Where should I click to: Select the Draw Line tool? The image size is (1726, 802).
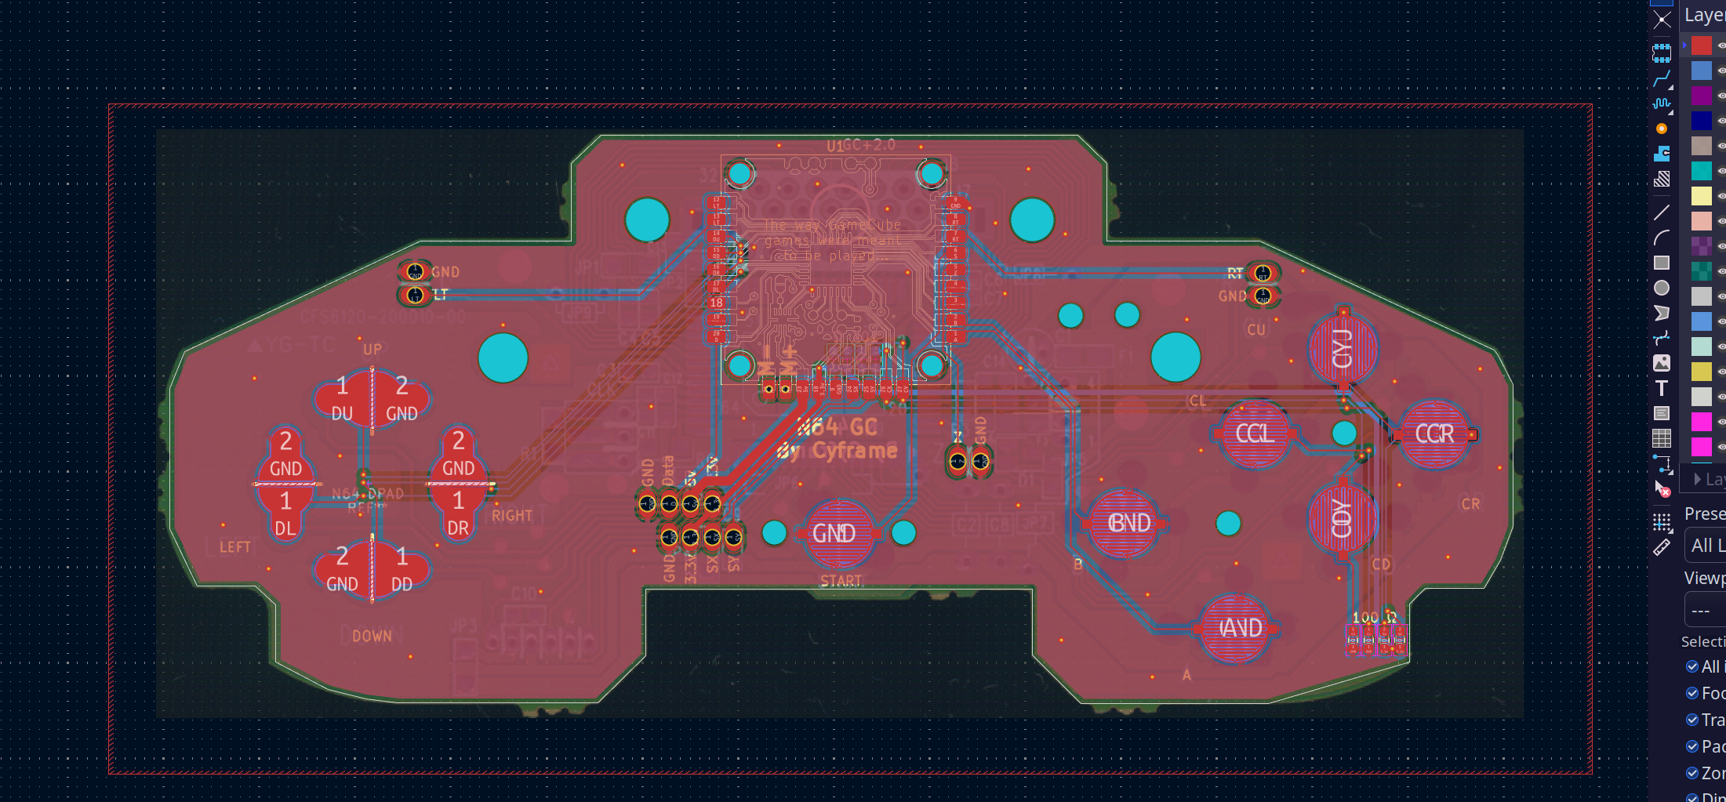tap(1662, 212)
